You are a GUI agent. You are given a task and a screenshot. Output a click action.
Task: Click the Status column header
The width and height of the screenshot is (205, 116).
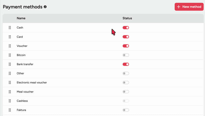tap(127, 18)
